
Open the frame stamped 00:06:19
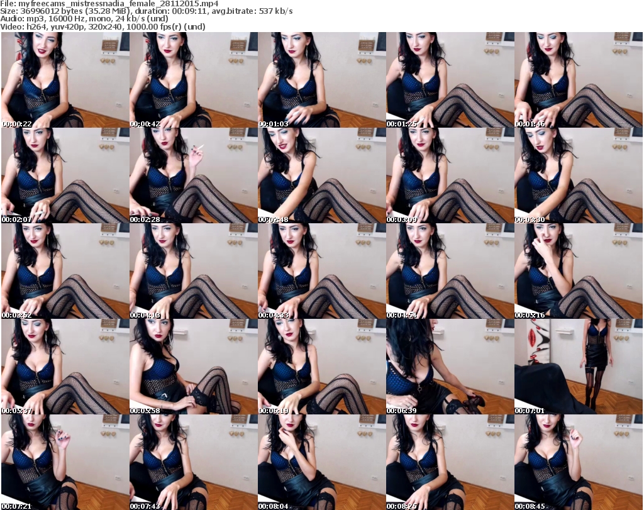pos(321,367)
